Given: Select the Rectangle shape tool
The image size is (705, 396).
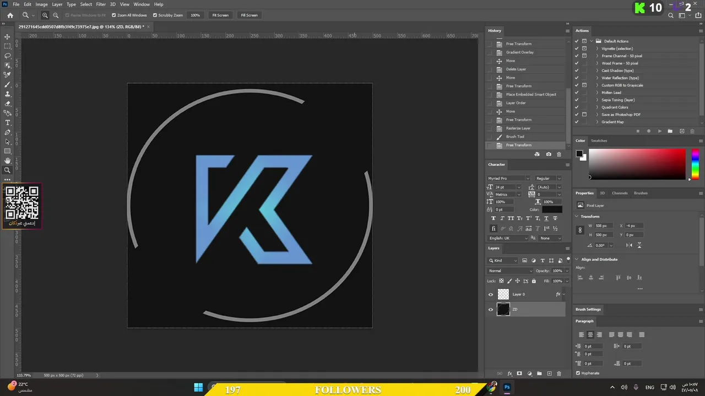Looking at the screenshot, I should (x=7, y=151).
